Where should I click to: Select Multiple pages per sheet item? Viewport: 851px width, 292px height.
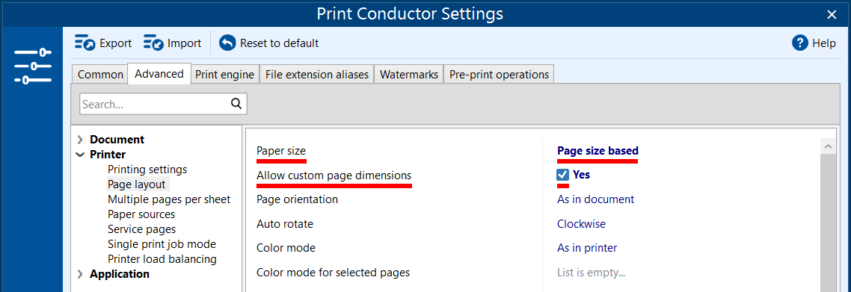click(169, 199)
